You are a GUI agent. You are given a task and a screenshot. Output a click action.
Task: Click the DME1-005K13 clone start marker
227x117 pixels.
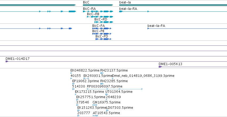pyautogui.click(x=160, y=67)
